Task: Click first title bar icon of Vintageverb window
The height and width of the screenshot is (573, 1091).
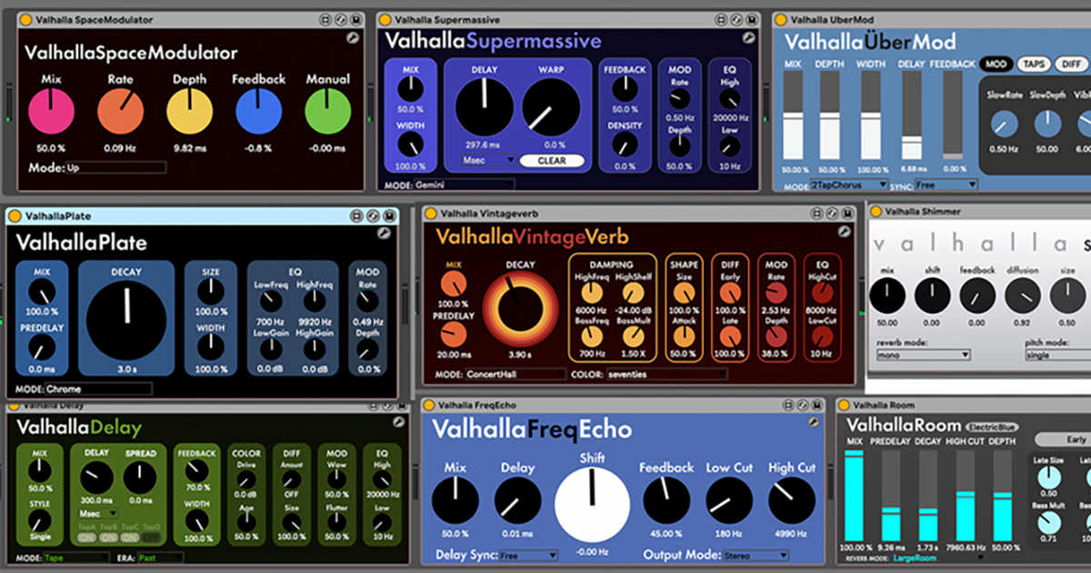Action: pos(816,214)
